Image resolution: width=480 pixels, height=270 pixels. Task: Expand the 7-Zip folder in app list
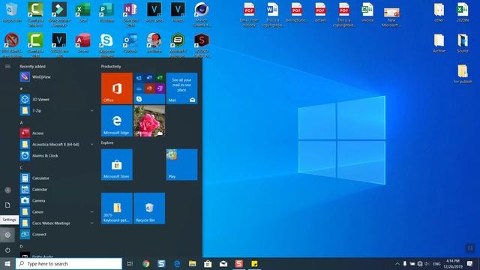(x=91, y=110)
